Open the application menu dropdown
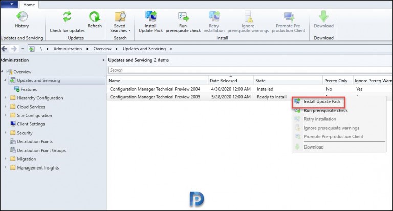Image resolution: width=393 pixels, height=211 pixels. click(9, 4)
